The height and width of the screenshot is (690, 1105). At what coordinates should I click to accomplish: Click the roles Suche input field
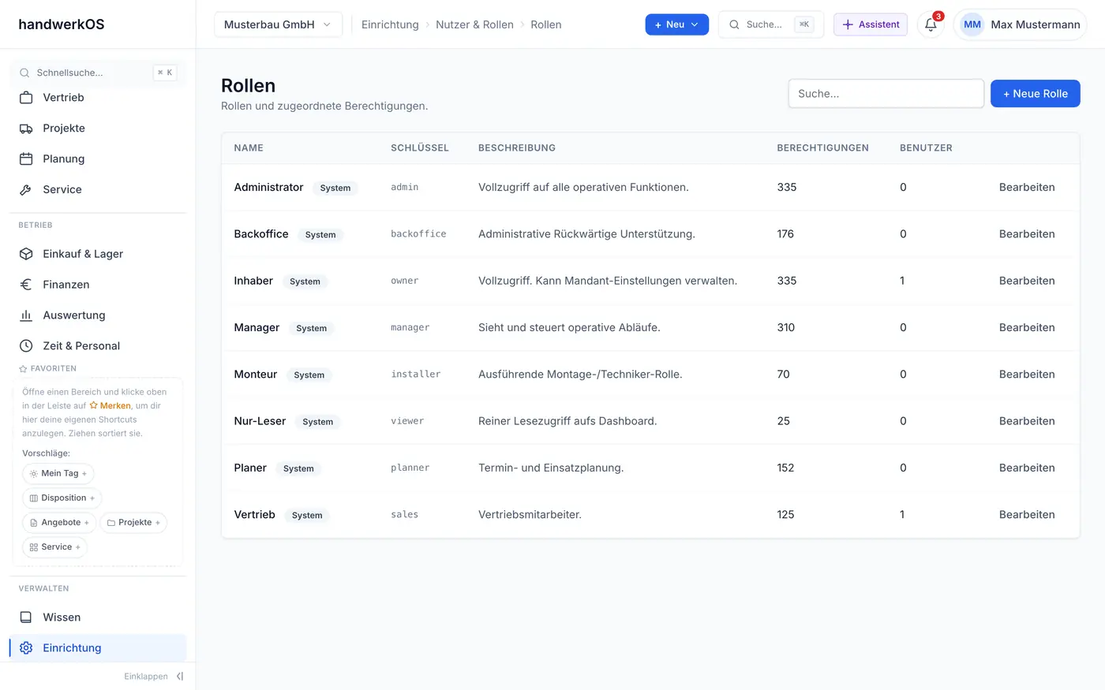(886, 94)
